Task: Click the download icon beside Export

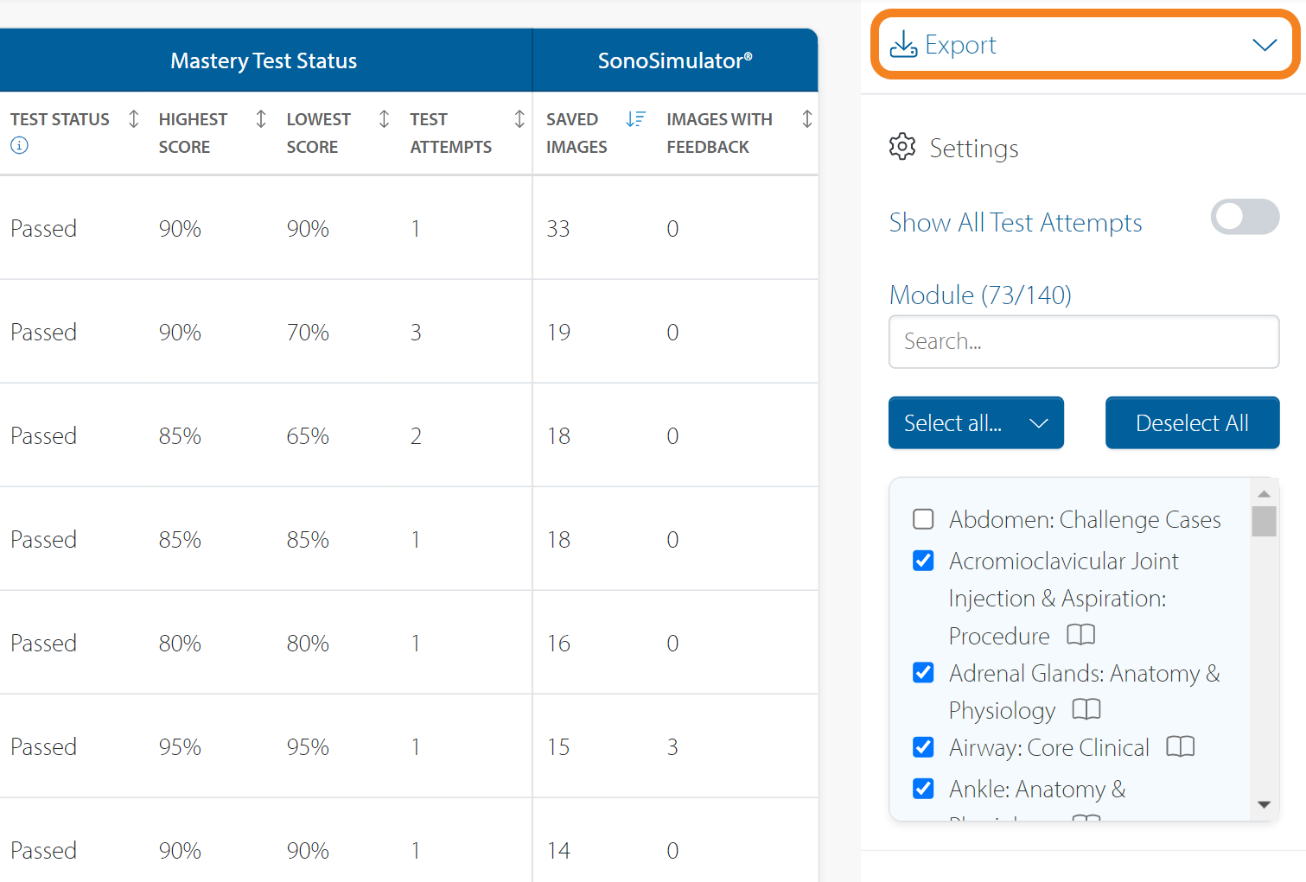Action: pos(902,44)
